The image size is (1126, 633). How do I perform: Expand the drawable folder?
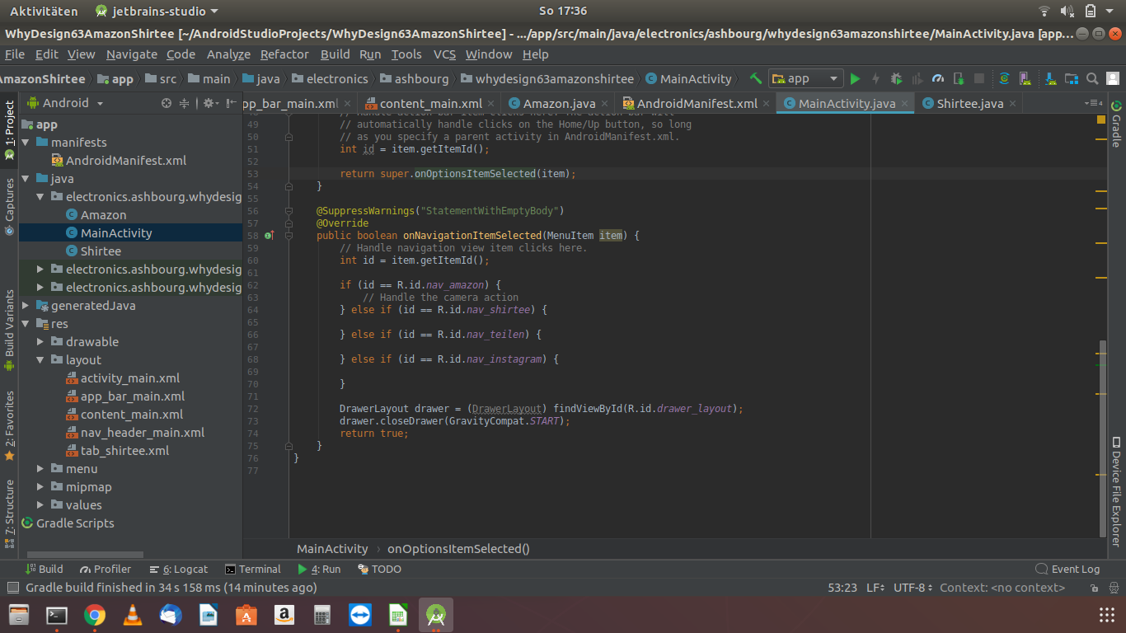[x=40, y=342]
